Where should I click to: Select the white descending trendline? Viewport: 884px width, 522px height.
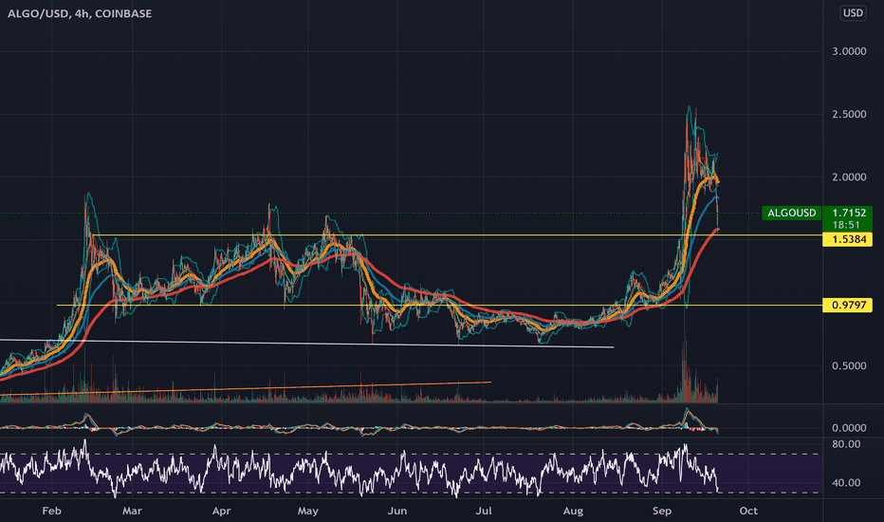pyautogui.click(x=306, y=344)
